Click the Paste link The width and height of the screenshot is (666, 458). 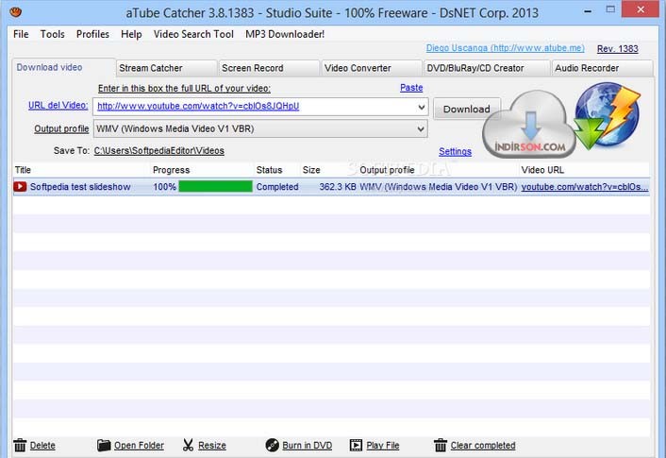point(411,88)
